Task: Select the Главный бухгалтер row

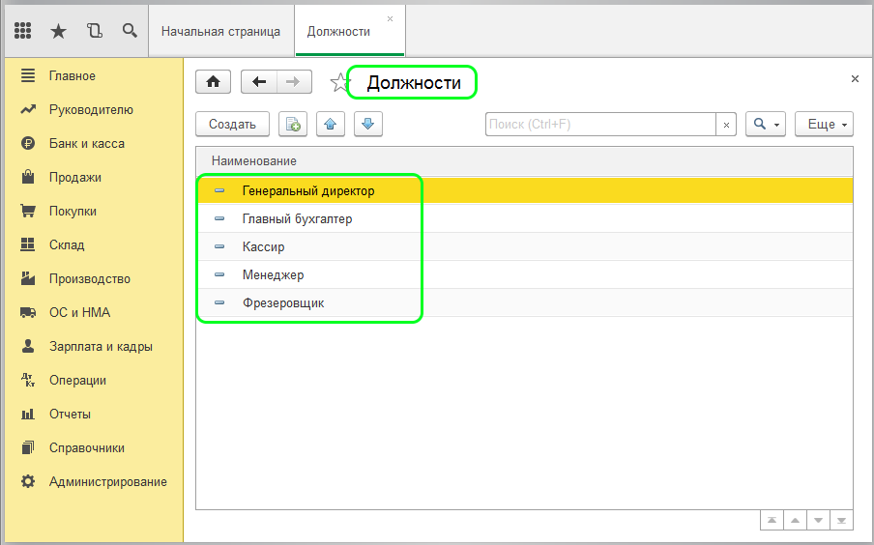Action: 297,219
